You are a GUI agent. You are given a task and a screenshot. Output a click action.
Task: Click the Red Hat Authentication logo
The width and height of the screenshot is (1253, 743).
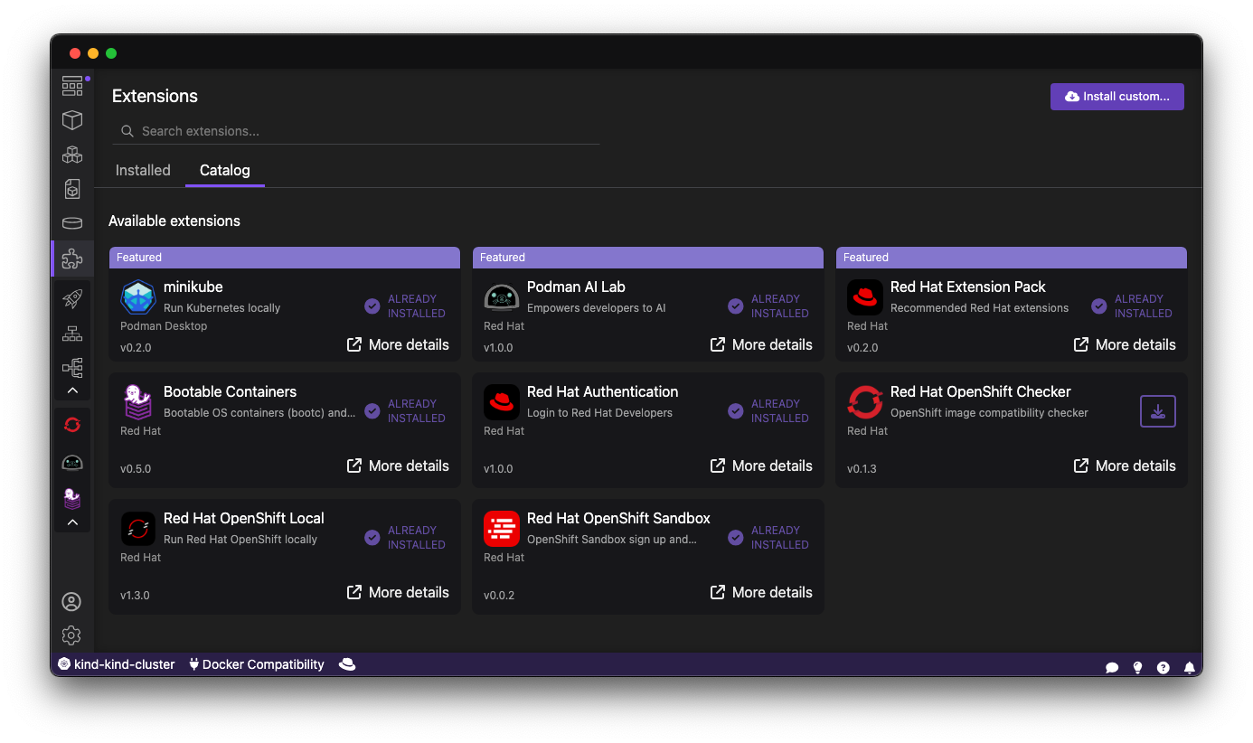pos(502,402)
